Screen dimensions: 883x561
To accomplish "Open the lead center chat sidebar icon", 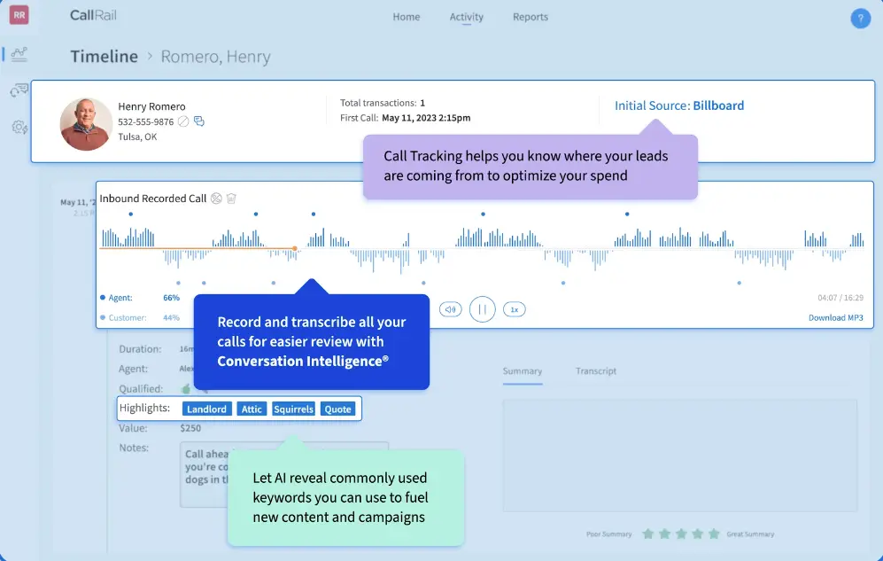I will 19,90.
